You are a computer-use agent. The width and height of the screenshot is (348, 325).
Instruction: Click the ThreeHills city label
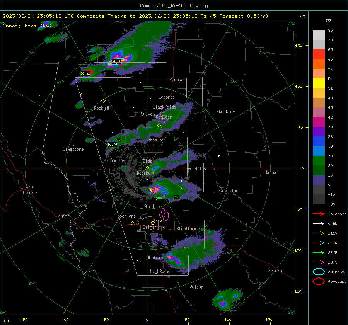194,169
